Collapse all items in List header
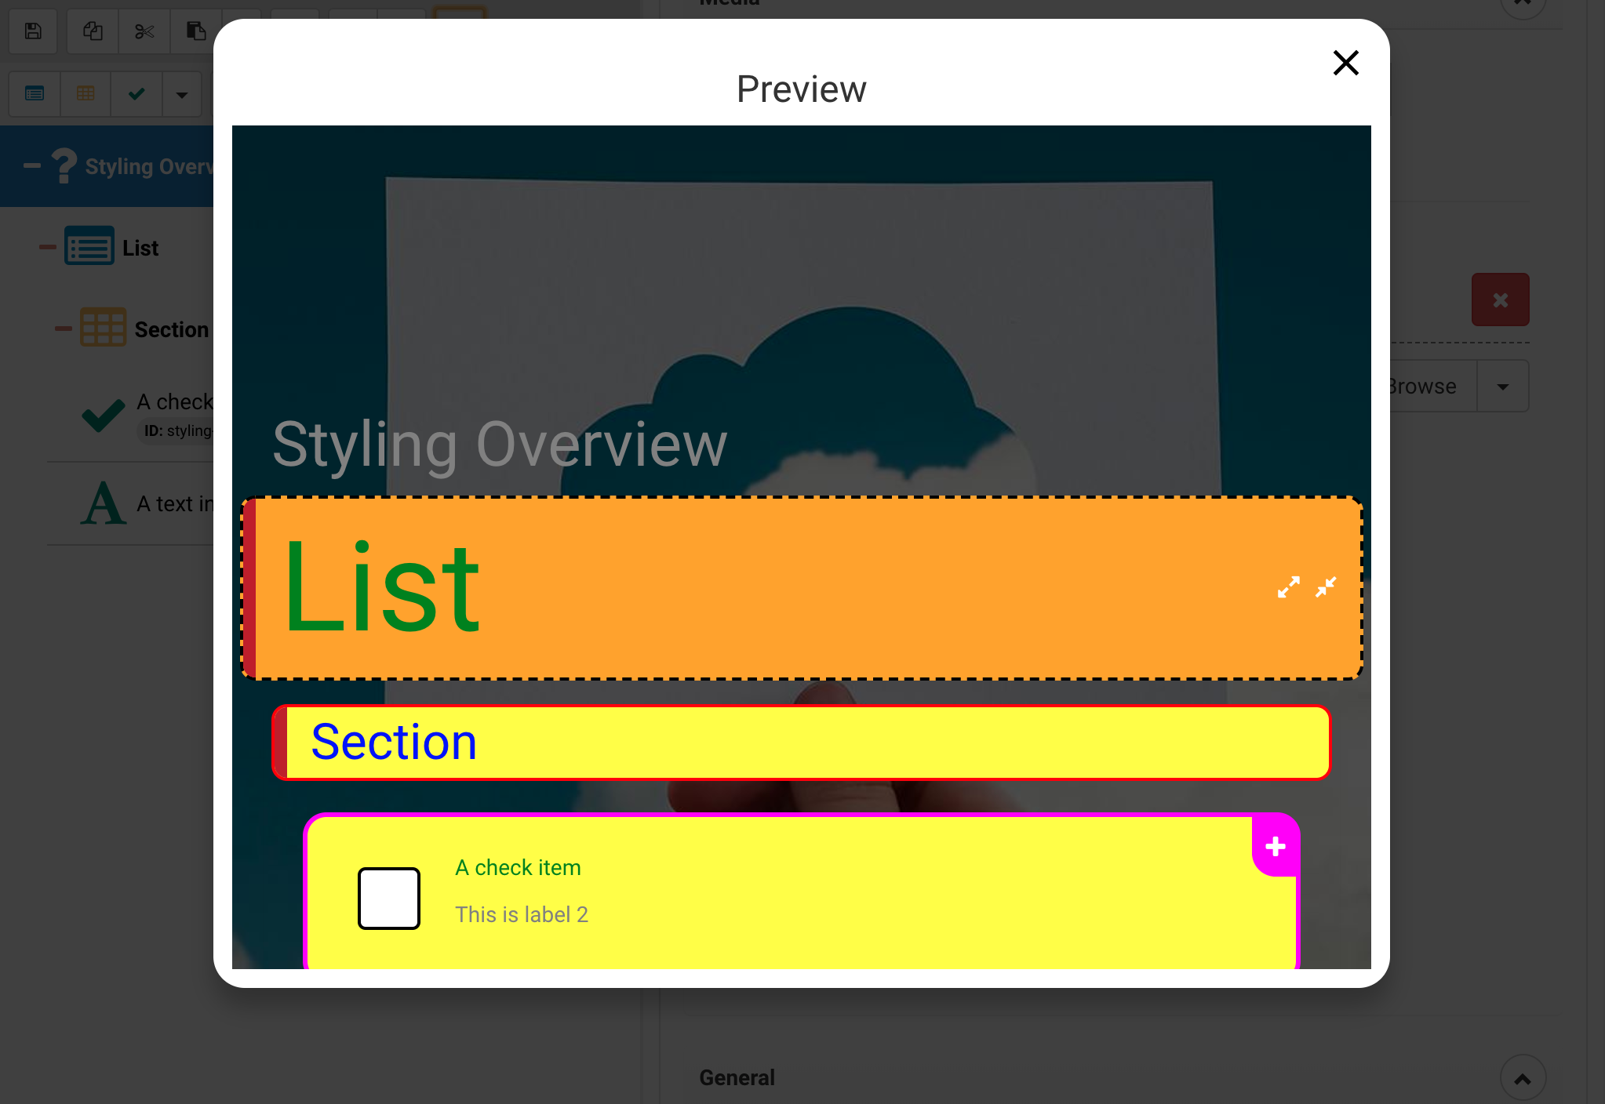 (x=1326, y=587)
